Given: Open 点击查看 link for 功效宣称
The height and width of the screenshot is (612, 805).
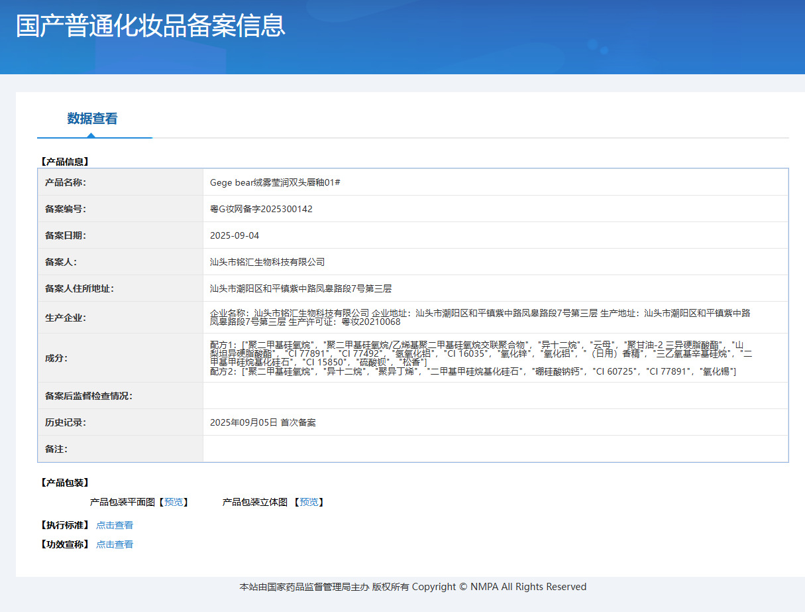Looking at the screenshot, I should (115, 544).
